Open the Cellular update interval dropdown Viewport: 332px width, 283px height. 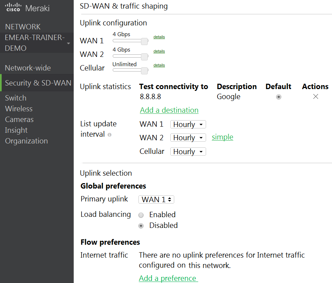click(188, 152)
